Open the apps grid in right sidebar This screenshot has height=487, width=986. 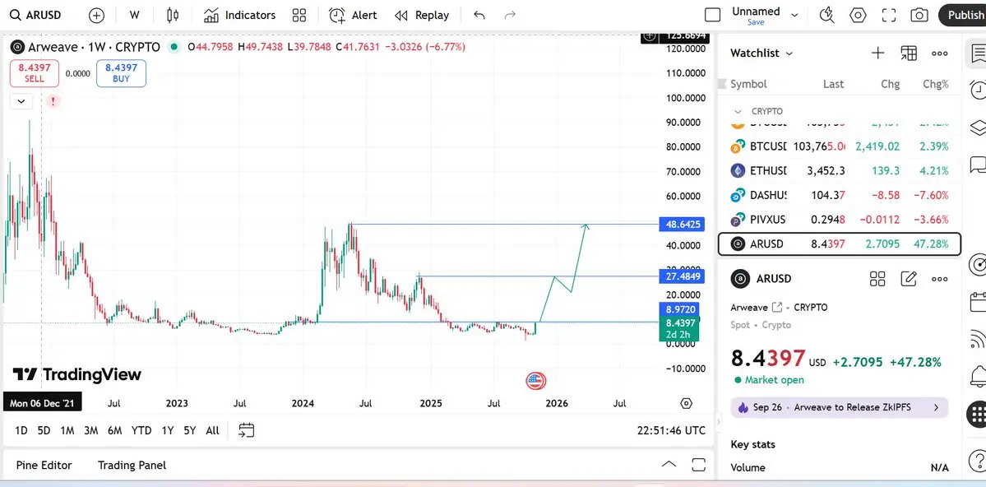tap(977, 414)
